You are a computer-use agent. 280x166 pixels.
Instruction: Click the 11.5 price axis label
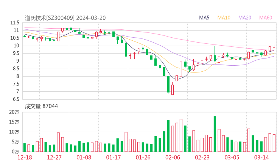coord(15,23)
